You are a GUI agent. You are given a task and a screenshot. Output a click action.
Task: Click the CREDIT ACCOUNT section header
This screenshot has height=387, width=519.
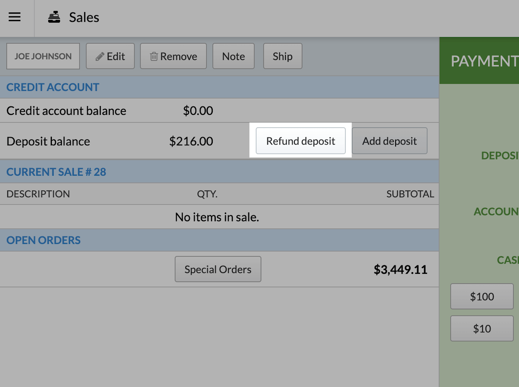(53, 87)
